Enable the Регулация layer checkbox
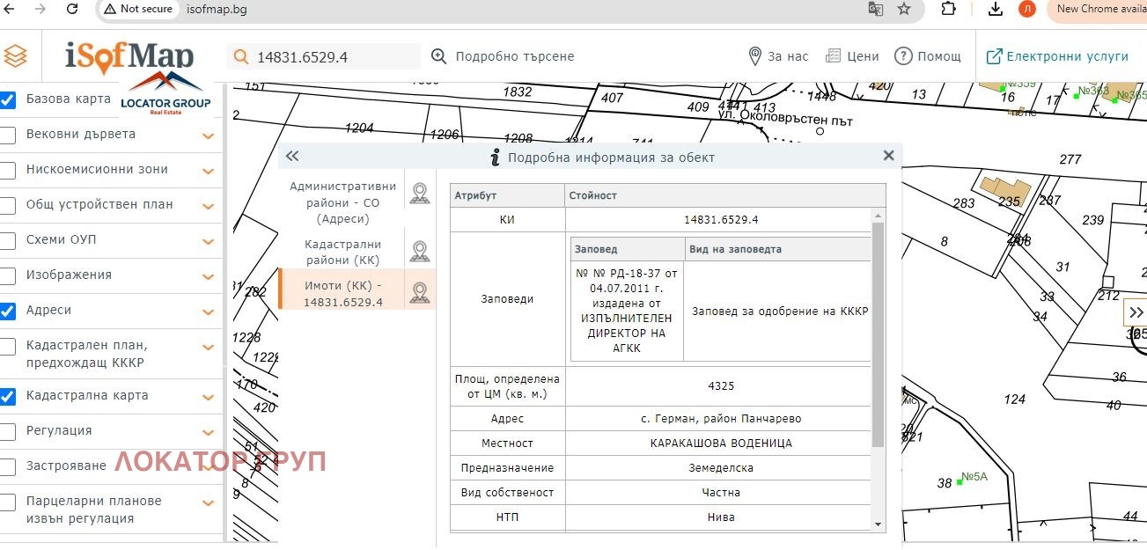 (x=8, y=431)
